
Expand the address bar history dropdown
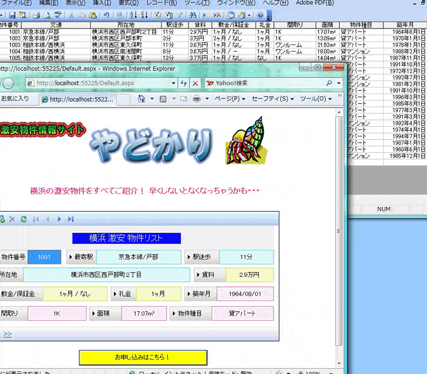point(173,84)
